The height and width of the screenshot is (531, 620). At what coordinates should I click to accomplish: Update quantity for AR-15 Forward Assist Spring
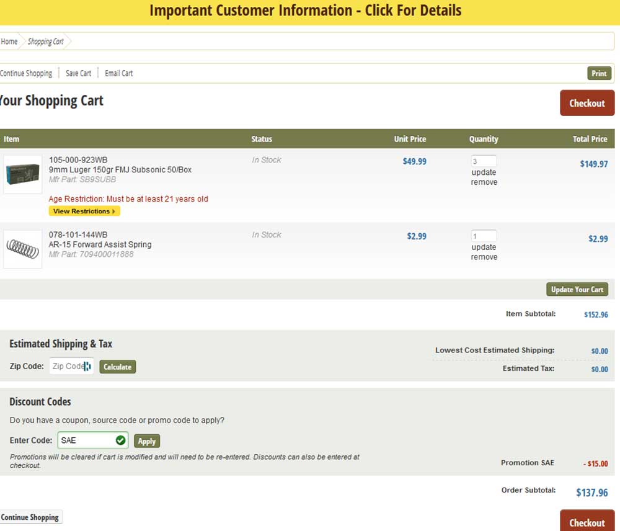(484, 248)
